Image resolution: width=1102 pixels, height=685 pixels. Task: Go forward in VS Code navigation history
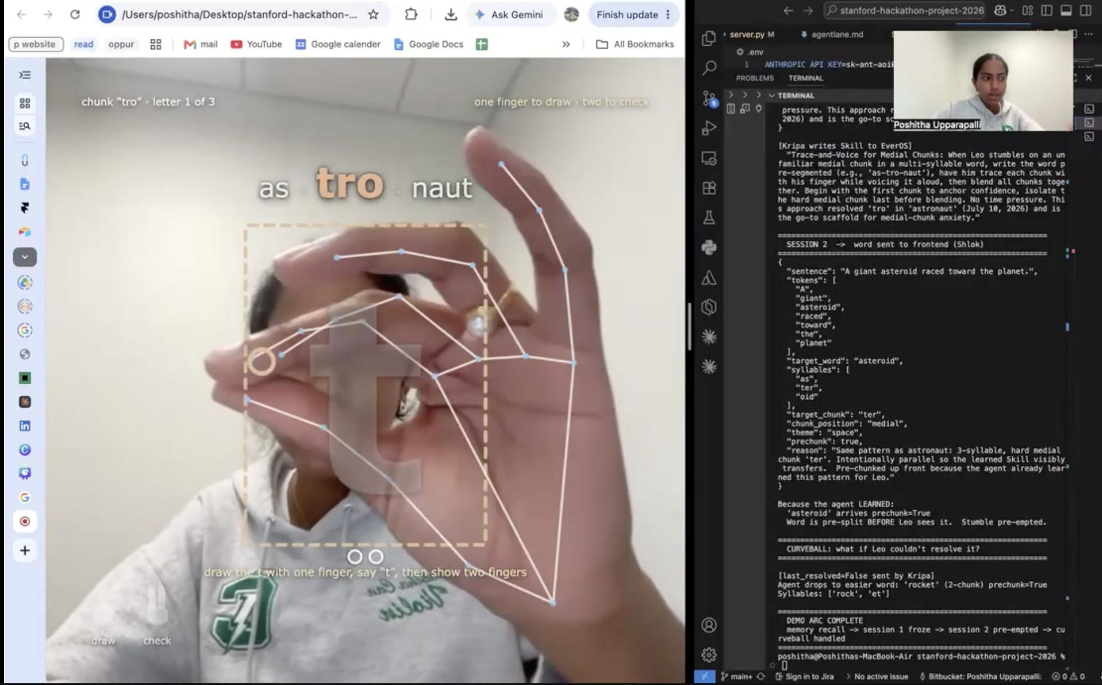click(x=808, y=10)
